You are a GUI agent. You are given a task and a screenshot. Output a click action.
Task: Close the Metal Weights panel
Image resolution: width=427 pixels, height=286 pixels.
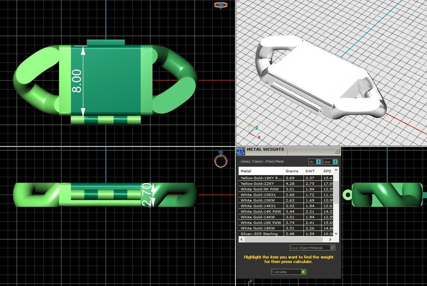pyautogui.click(x=337, y=151)
